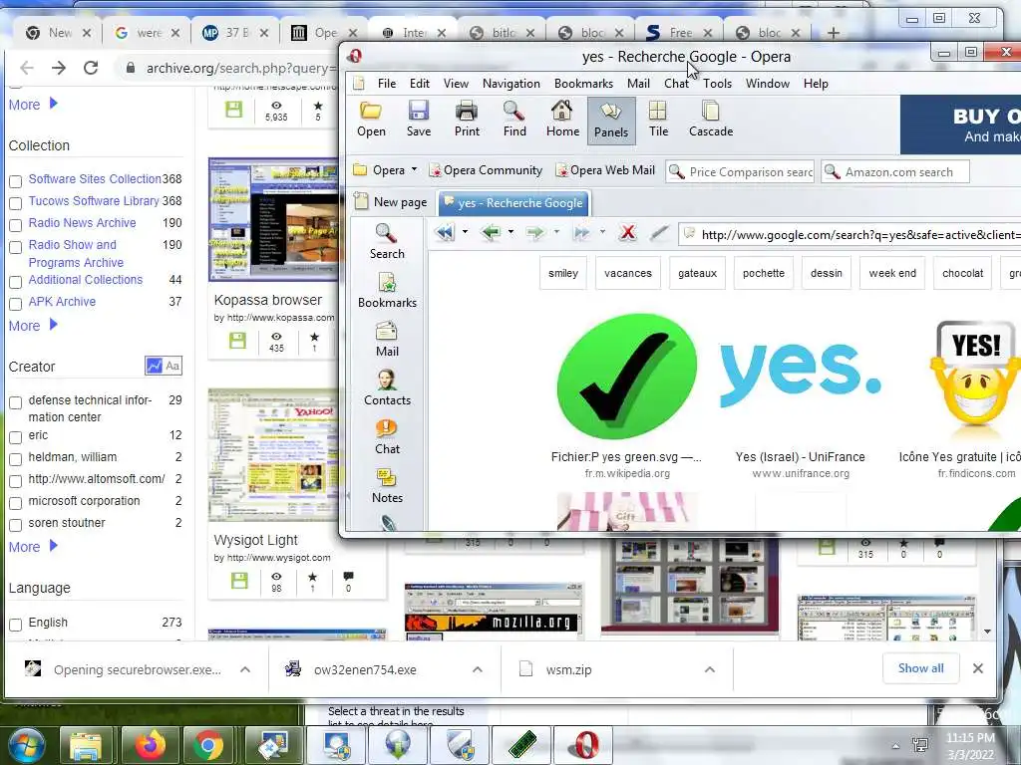Check the Radio News Archive filter
The image size is (1021, 765).
tap(16, 226)
